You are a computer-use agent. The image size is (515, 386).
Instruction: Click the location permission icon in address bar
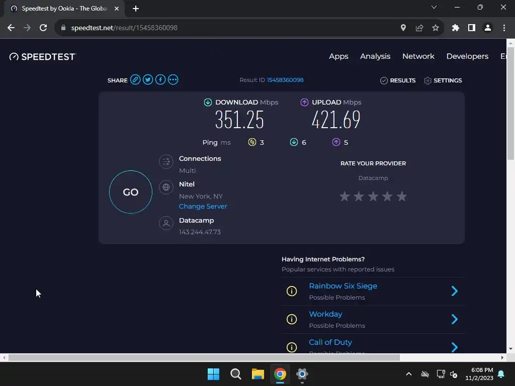click(x=403, y=28)
